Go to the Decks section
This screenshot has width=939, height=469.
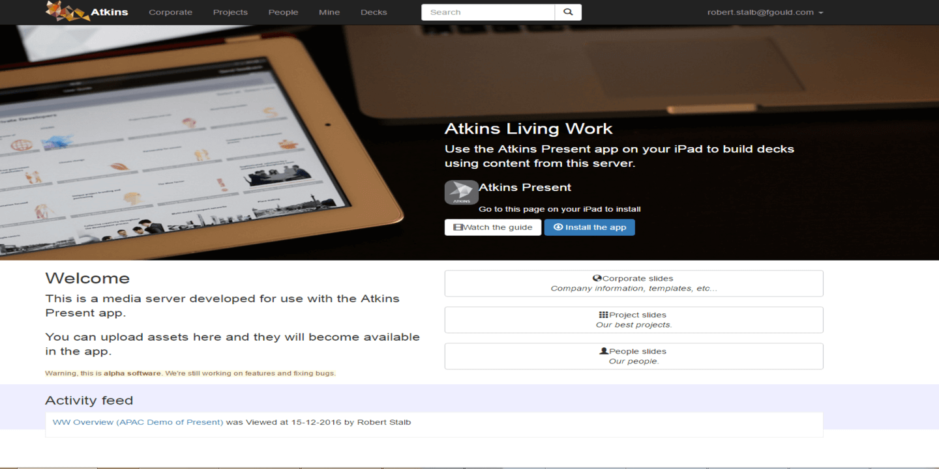coord(374,12)
